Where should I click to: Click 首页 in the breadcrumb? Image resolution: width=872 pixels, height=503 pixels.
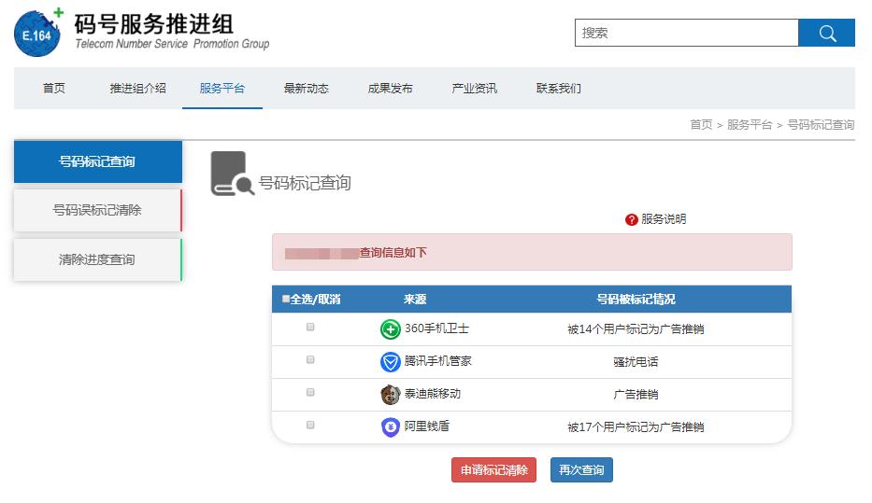click(x=701, y=125)
